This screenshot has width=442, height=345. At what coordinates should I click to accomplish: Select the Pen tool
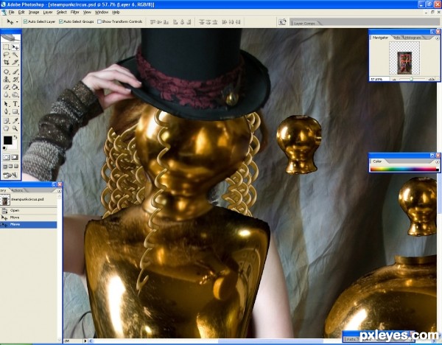click(x=7, y=111)
